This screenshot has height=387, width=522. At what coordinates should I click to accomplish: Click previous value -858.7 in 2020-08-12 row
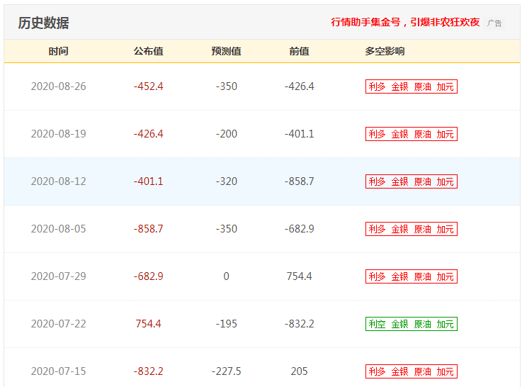click(299, 181)
